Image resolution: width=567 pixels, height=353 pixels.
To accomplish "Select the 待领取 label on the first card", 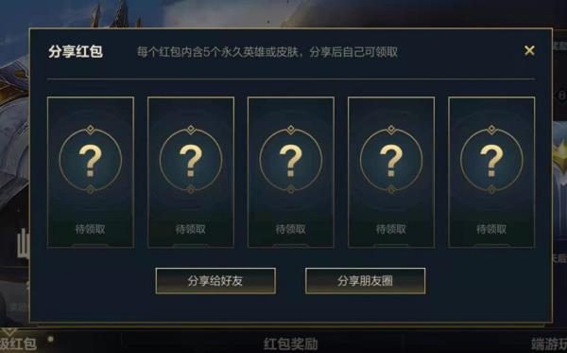I will tap(90, 229).
